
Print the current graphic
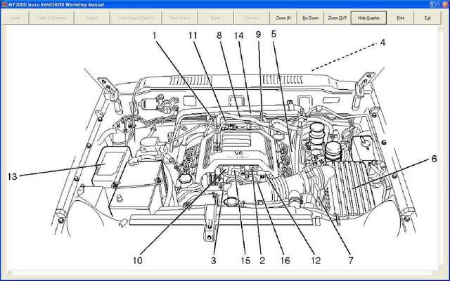coord(400,18)
